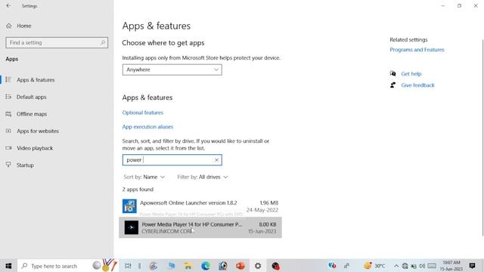The width and height of the screenshot is (484, 272).
Task: Select Apowersoft Online Launcher version 1.8.2
Action: click(x=200, y=206)
